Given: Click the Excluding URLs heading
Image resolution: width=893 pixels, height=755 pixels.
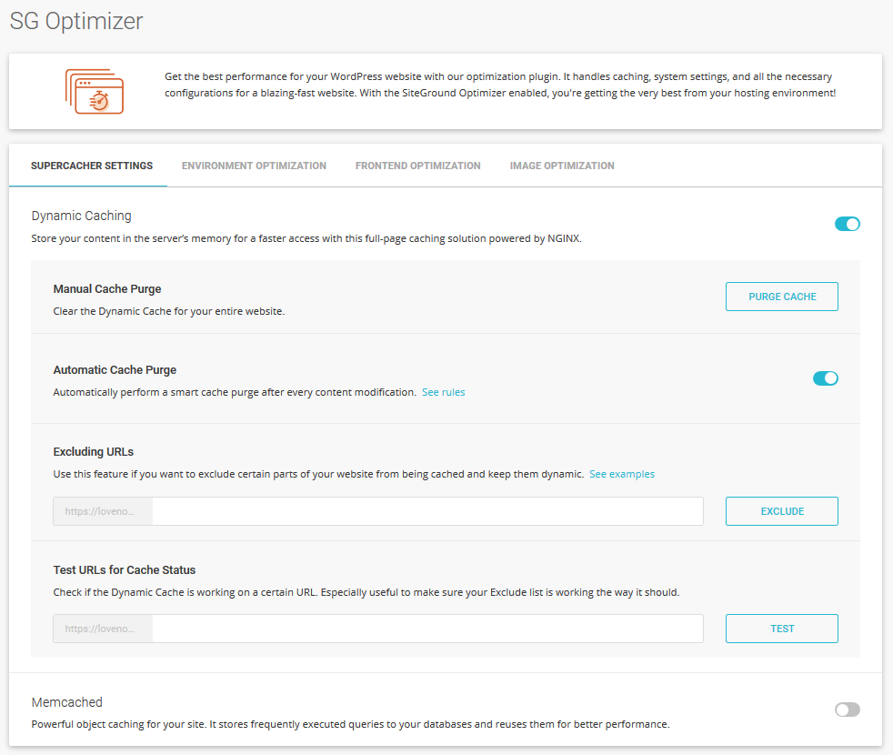Looking at the screenshot, I should [94, 452].
